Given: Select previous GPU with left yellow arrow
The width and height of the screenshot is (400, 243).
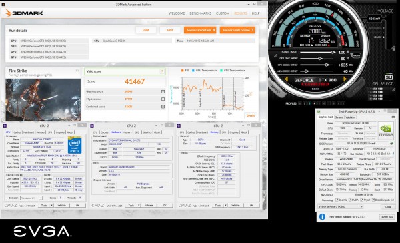Looking at the screenshot, I should tap(286, 79).
